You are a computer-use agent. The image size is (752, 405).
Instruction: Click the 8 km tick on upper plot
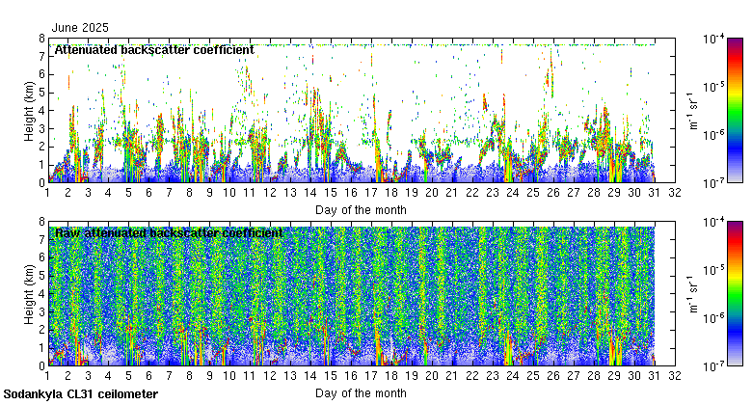tap(41, 39)
